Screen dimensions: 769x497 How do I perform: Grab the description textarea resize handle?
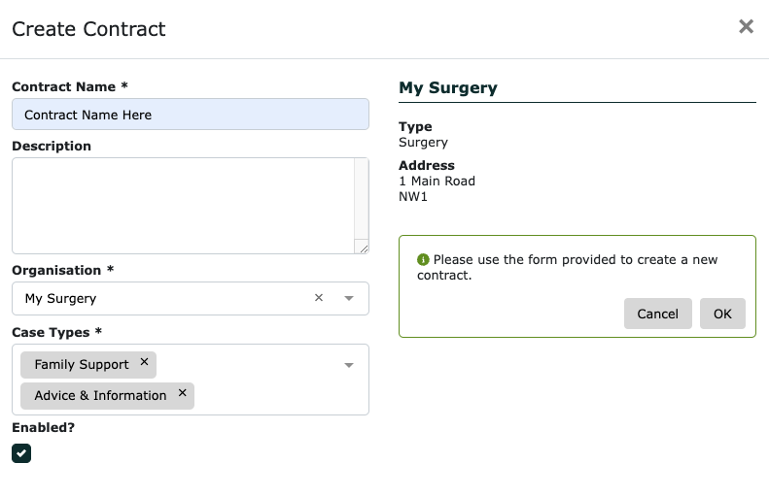point(364,248)
